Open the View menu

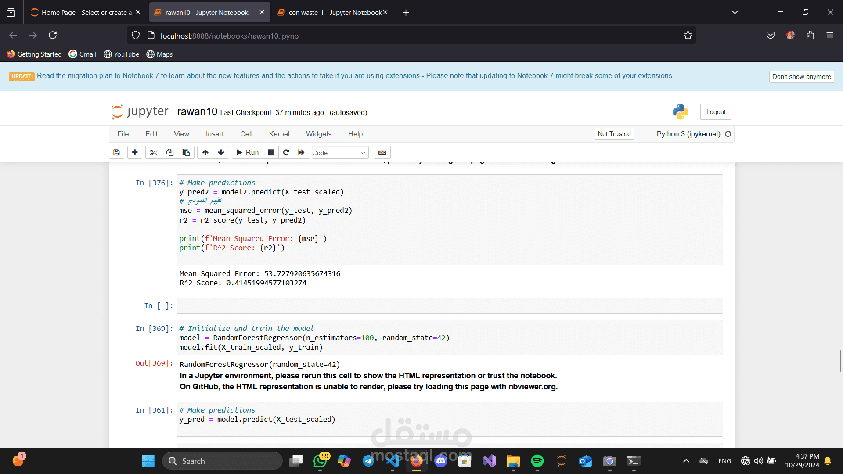[x=181, y=134]
